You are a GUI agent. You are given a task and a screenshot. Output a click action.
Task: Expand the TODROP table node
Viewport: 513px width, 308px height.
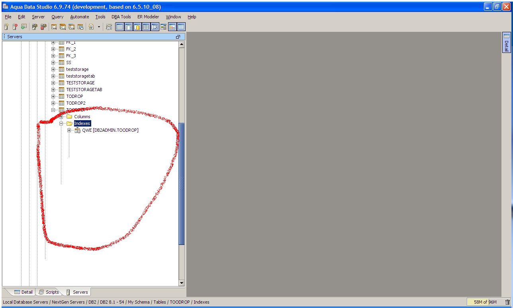53,96
